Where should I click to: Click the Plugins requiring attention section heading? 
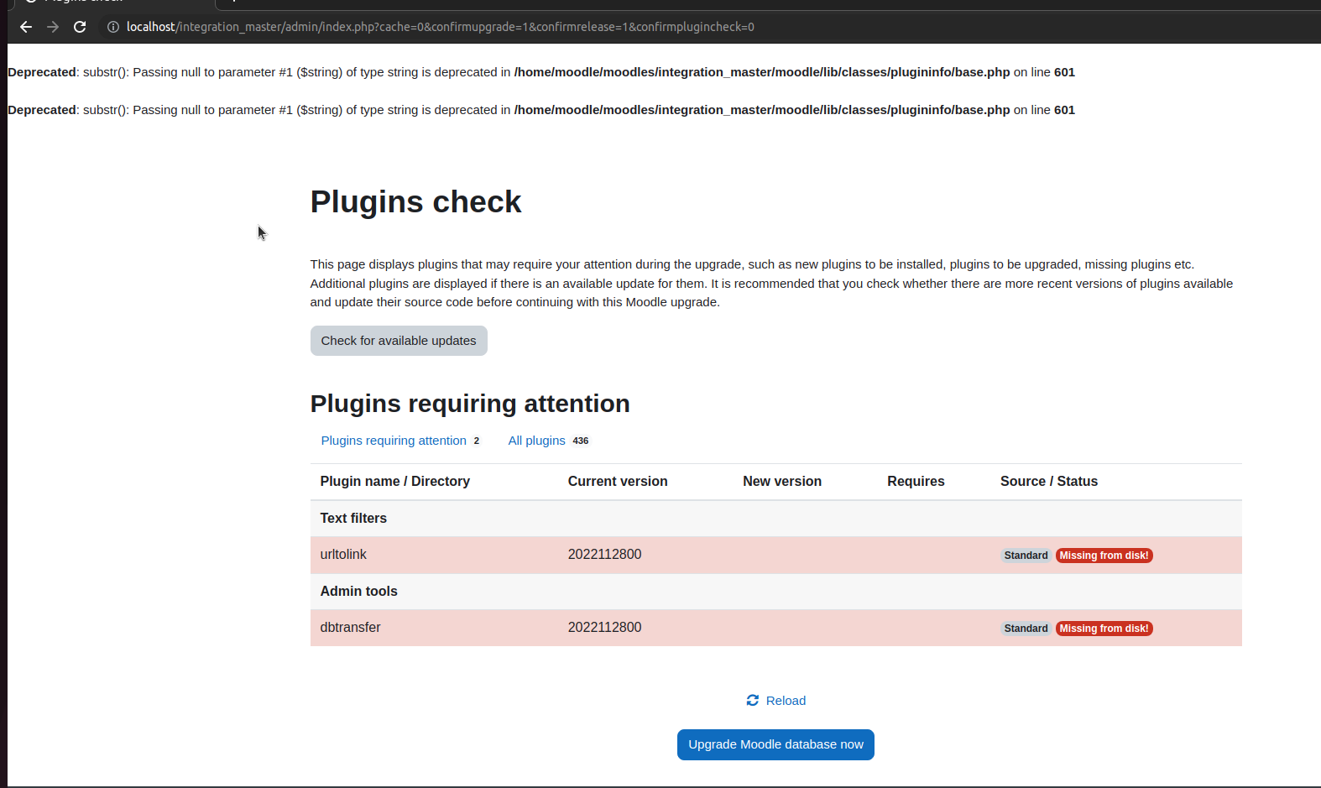click(x=470, y=404)
